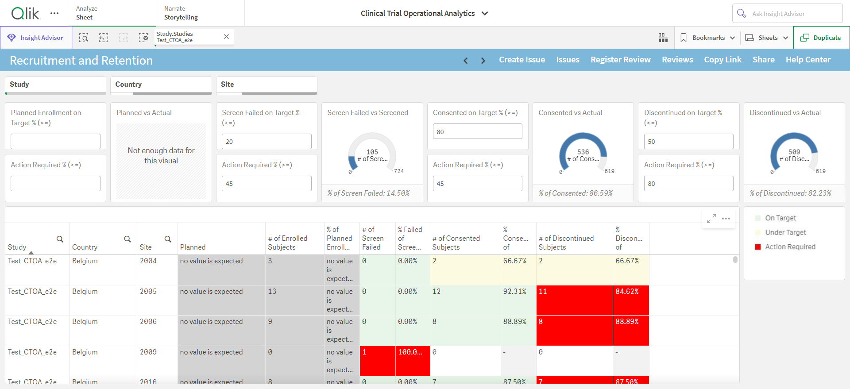
Task: Open the Qlik navigation ellipsis menu
Action: [x=54, y=13]
